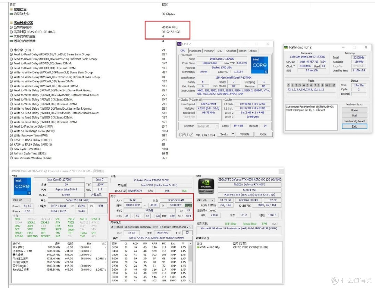Click the scroll-up arrow of memory timings table

[190, 244]
